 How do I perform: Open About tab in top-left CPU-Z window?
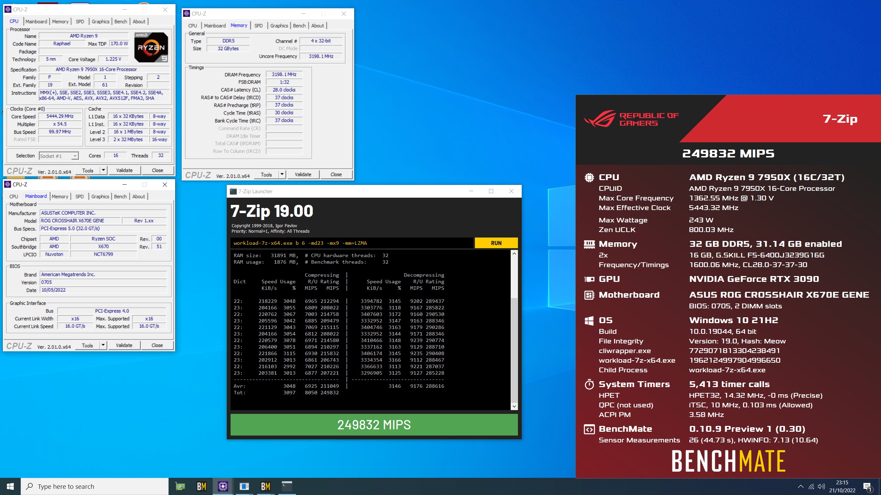coord(139,21)
